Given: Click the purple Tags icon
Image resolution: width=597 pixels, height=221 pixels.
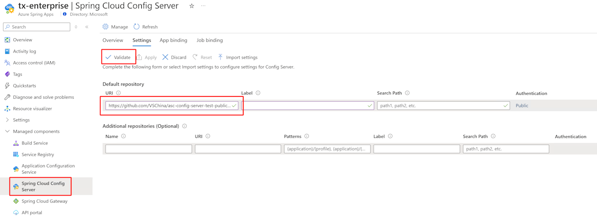Looking at the screenshot, I should point(7,74).
